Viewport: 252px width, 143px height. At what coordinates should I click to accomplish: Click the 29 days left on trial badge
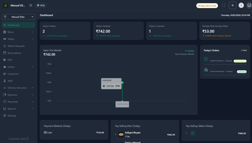[x=207, y=6]
